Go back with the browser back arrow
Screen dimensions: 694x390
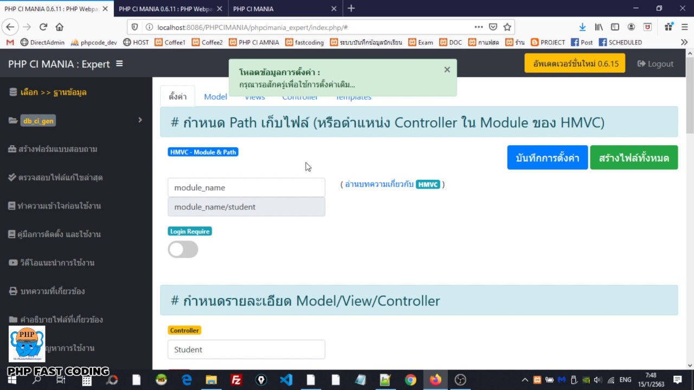click(10, 27)
